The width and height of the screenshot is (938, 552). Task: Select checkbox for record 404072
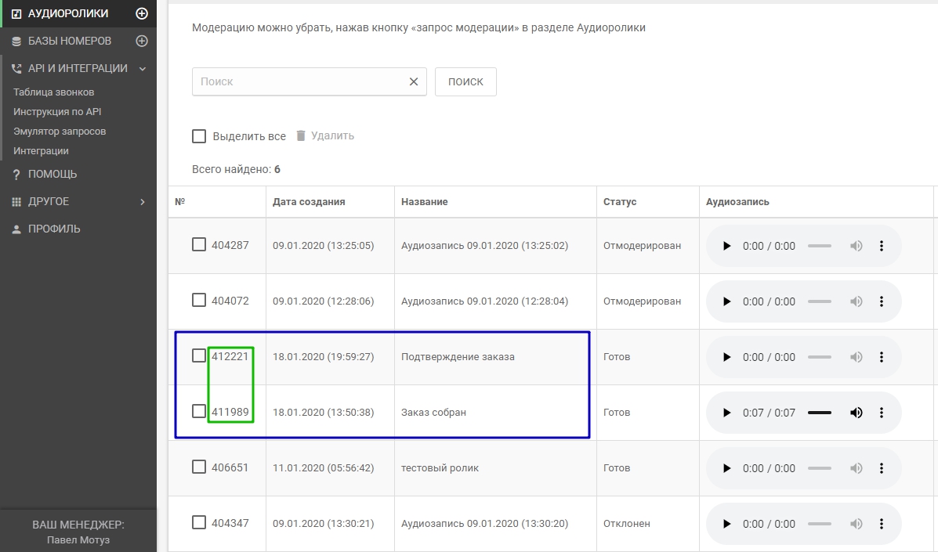pyautogui.click(x=199, y=300)
